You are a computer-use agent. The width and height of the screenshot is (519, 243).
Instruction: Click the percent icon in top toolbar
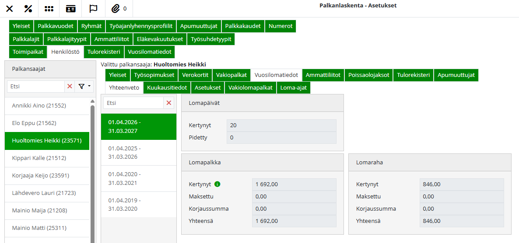coord(28,9)
